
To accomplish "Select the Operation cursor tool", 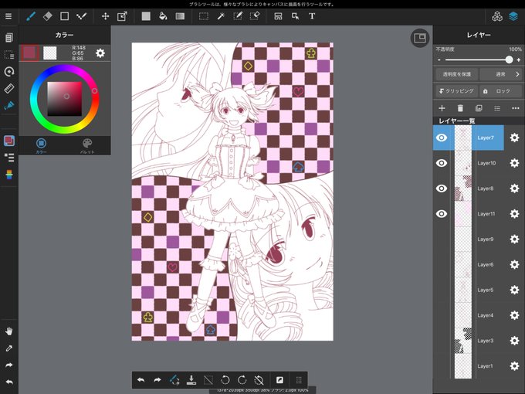I will click(295, 16).
